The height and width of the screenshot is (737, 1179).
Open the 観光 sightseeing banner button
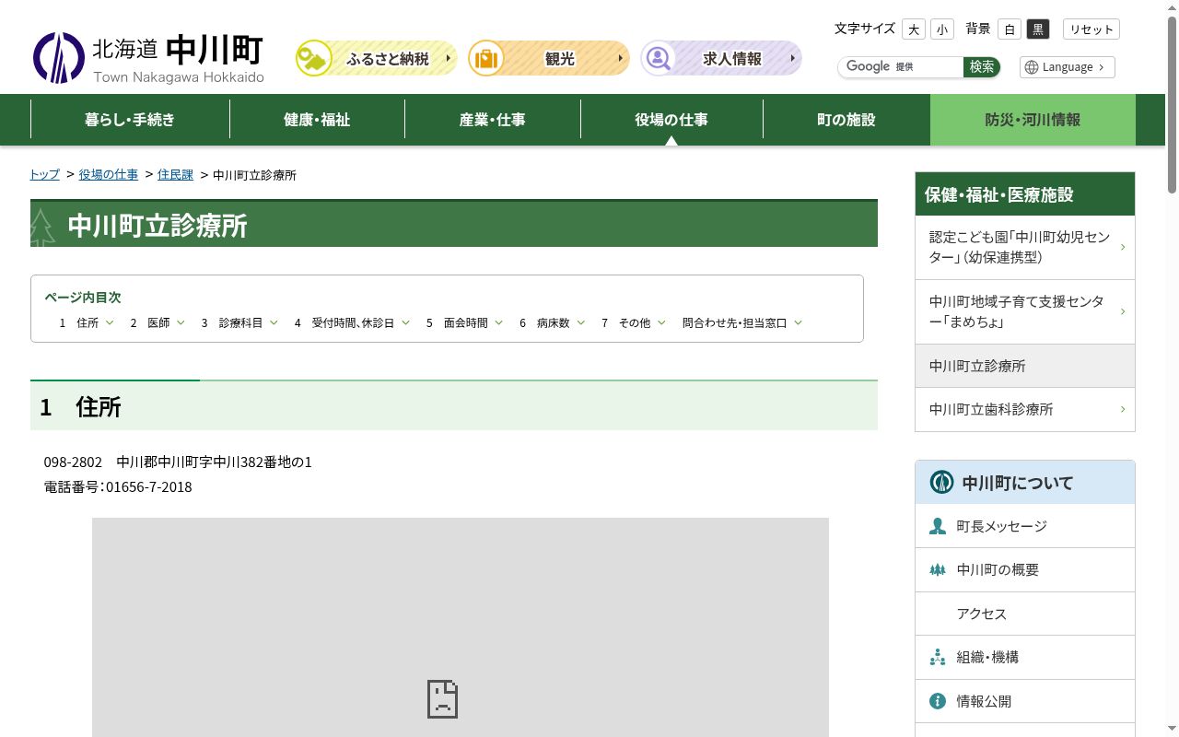tap(549, 58)
